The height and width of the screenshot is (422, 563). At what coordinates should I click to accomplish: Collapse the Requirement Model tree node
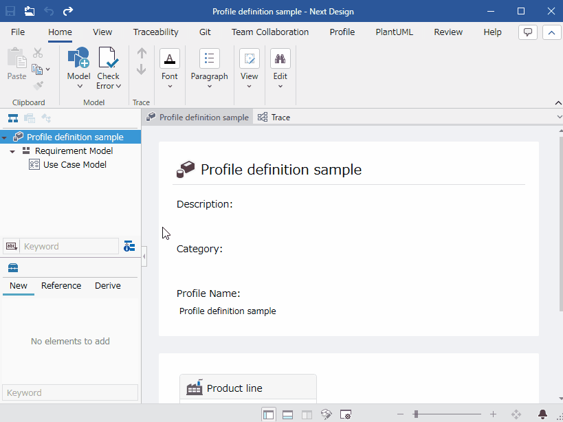pyautogui.click(x=12, y=151)
